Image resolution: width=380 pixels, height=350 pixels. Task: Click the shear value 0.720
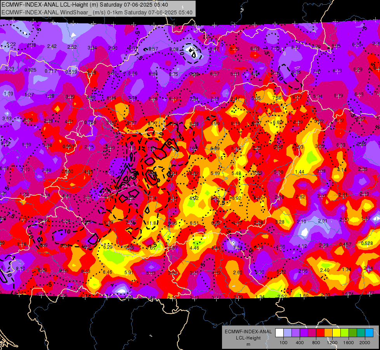click(90, 122)
